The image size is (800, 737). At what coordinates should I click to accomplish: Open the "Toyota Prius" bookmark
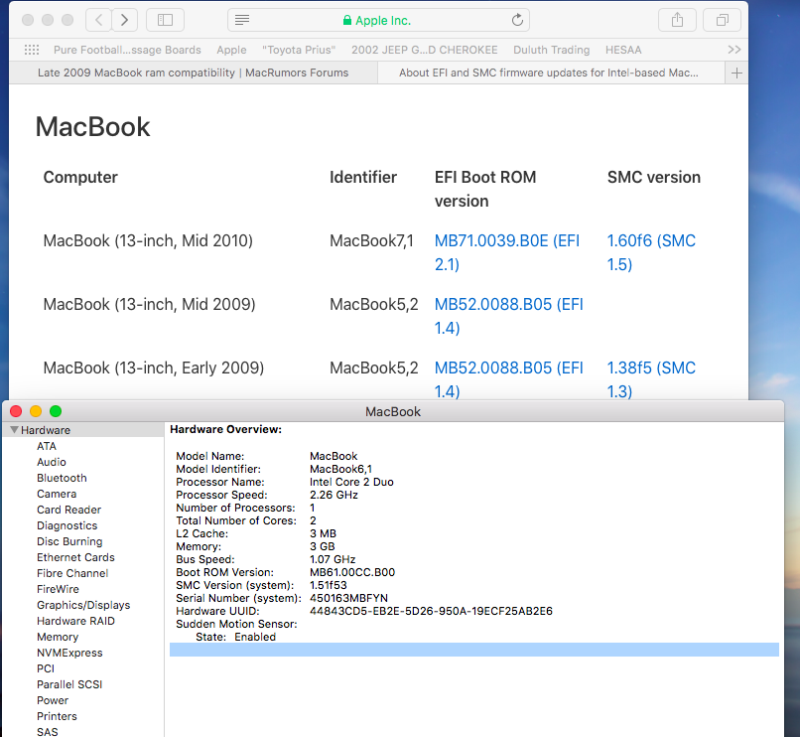tap(299, 50)
